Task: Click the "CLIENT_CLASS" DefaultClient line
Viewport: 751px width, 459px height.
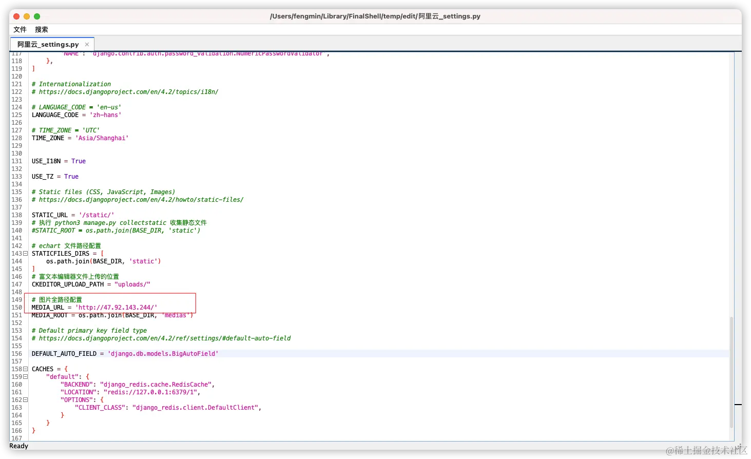Action: point(168,408)
